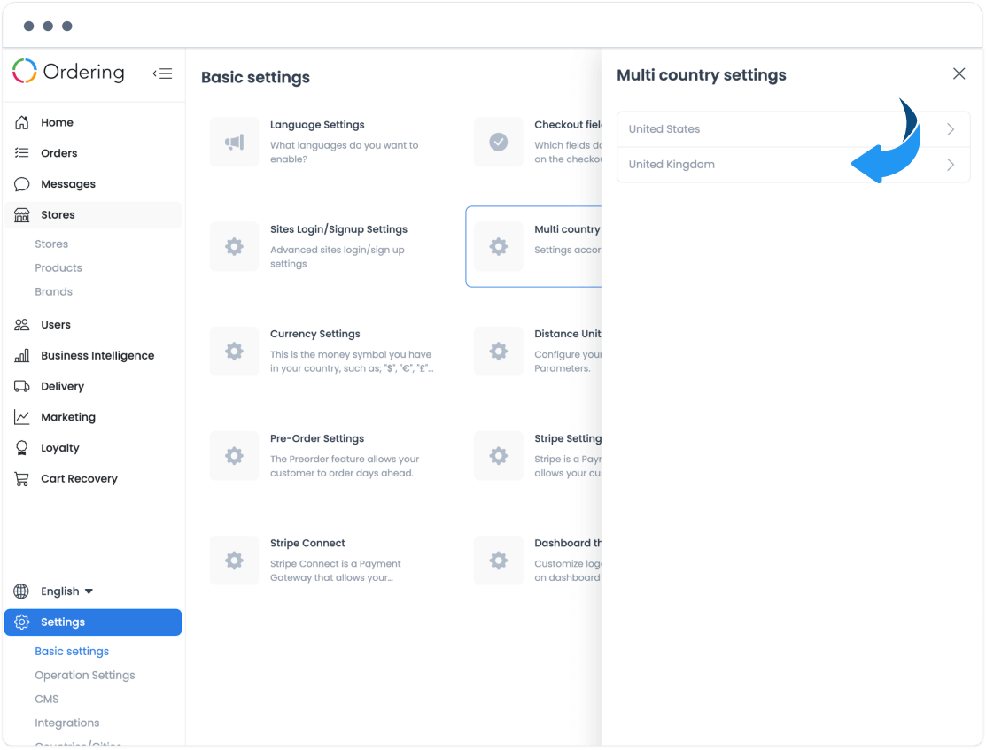Screen dimensions: 986x750
Task: Open the Sites Login/Signup Settings title
Action: 339,229
